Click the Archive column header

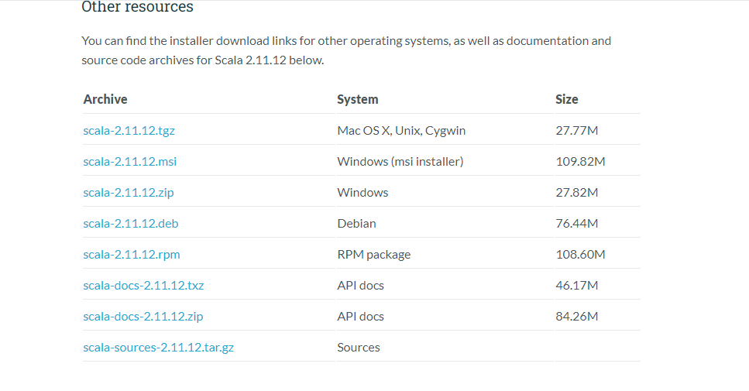pyautogui.click(x=105, y=99)
